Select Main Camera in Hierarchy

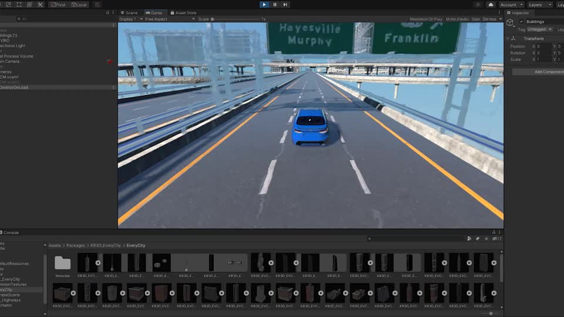10,62
